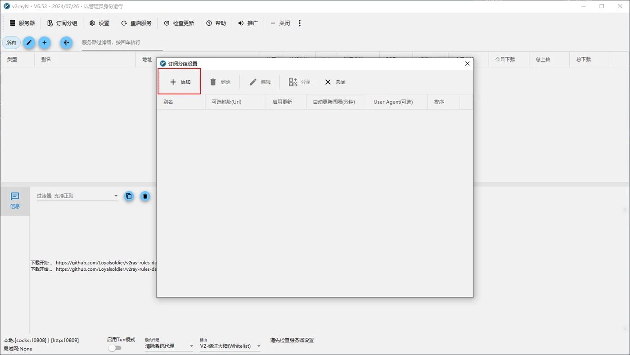
Task: Select the 信息 log tab
Action: pyautogui.click(x=15, y=201)
